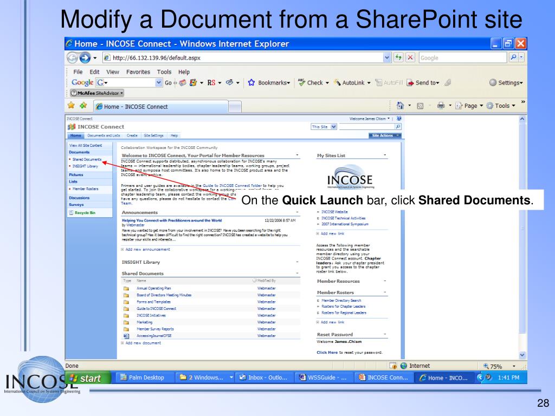Click the My Links icon beside the welcome menu
Viewport: 555px width, 416px height.
click(x=399, y=119)
